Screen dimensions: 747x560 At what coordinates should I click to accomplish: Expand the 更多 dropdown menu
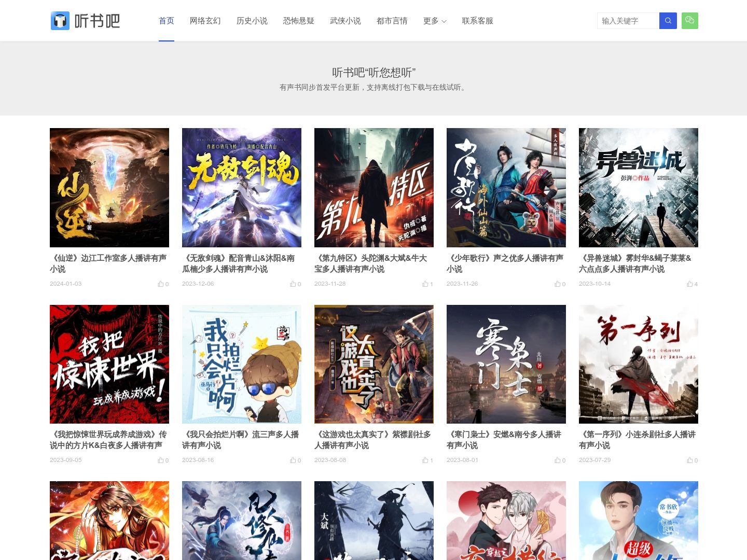435,21
